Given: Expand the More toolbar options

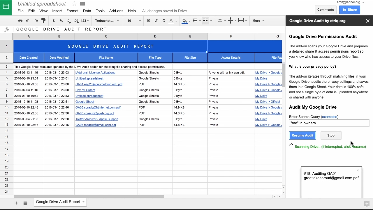Looking at the screenshot, I should 258,21.
